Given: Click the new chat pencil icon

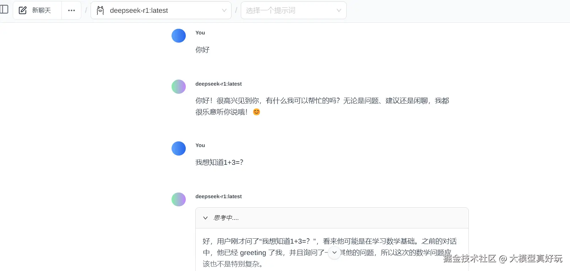Looking at the screenshot, I should point(23,10).
